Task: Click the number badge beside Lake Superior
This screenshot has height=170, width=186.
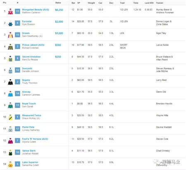Action: point(17,164)
